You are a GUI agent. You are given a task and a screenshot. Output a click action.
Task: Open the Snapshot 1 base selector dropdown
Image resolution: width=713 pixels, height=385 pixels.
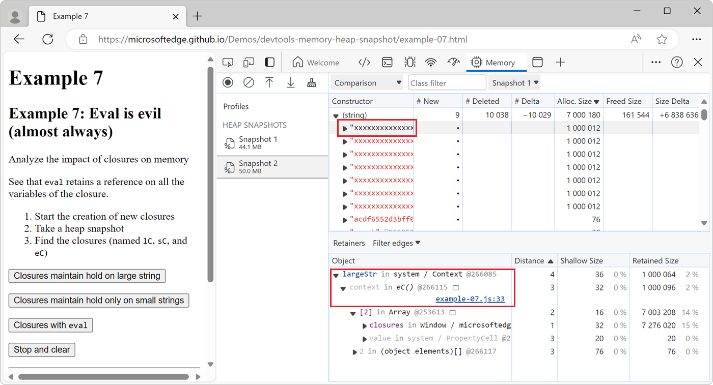click(515, 83)
